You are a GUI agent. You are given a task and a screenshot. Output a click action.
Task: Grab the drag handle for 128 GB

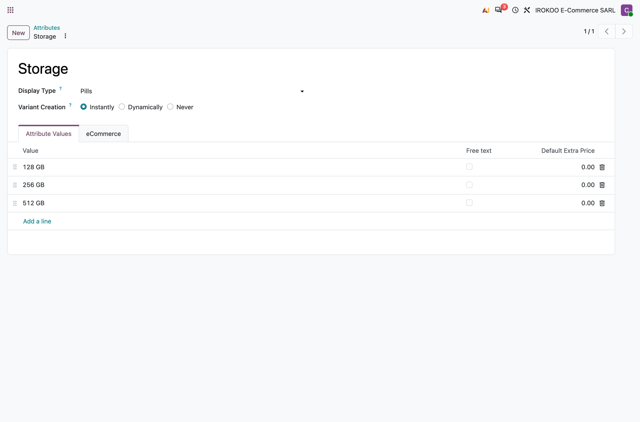tap(15, 167)
